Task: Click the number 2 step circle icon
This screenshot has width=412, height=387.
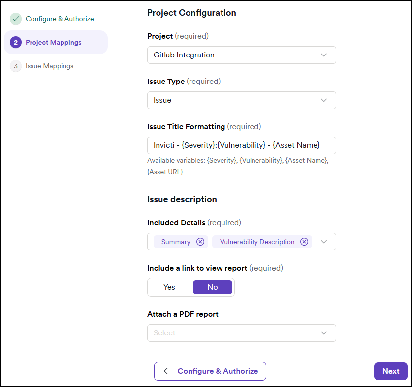Action: [16, 42]
